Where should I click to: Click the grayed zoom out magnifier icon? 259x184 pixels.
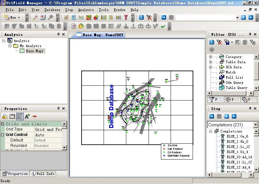click(51, 17)
